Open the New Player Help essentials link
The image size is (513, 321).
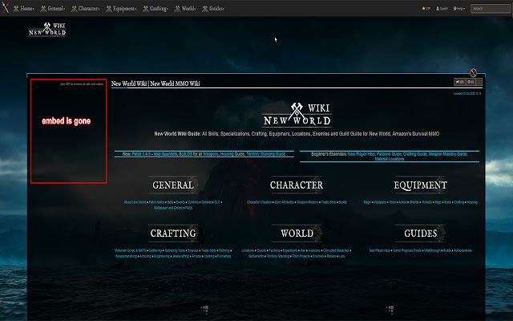(362, 154)
